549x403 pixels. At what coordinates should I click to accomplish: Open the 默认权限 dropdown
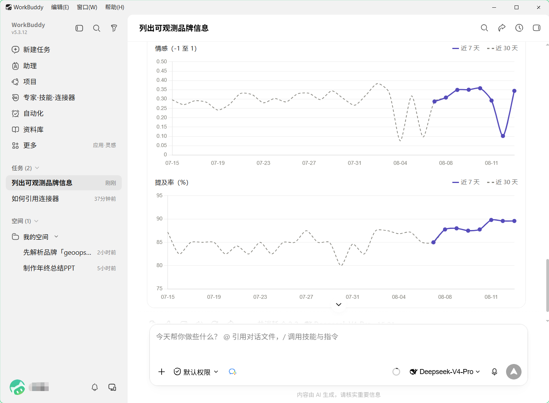pyautogui.click(x=196, y=372)
